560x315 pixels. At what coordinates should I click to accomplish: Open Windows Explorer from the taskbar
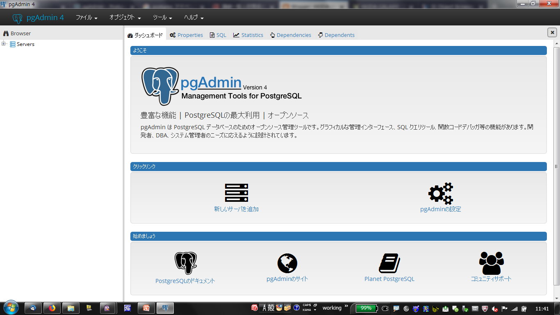point(71,308)
